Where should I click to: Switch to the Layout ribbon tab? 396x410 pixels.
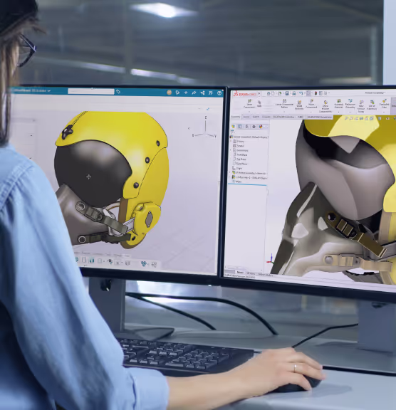246,117
